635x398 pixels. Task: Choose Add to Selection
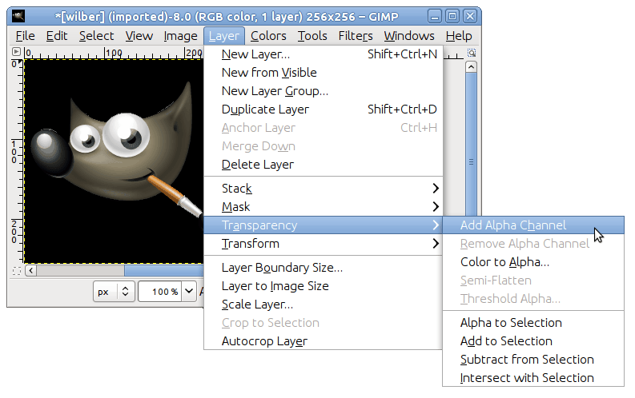tap(533, 341)
